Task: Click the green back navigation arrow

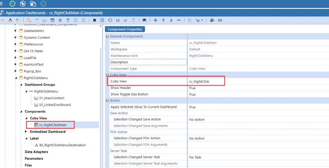Action: pos(12,4)
